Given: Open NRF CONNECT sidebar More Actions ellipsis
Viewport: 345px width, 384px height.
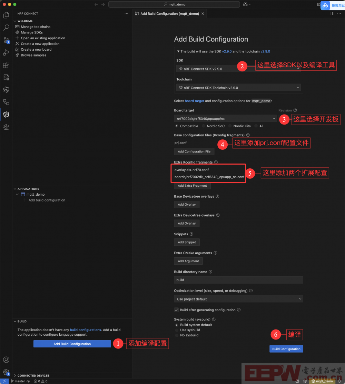Looking at the screenshot, I should point(126,13).
